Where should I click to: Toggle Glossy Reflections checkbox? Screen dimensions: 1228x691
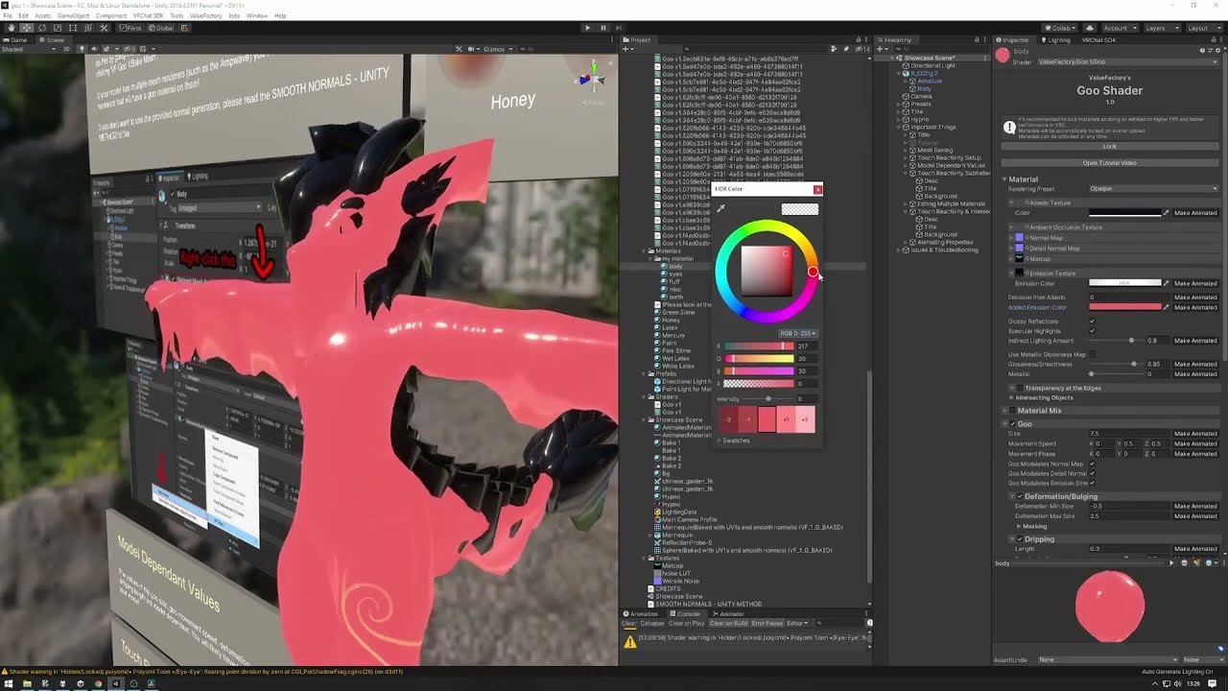pos(1092,322)
